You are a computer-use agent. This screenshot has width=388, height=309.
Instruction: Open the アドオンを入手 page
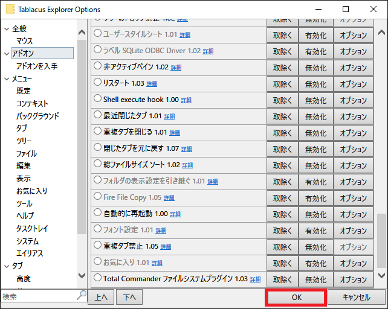tap(37, 66)
